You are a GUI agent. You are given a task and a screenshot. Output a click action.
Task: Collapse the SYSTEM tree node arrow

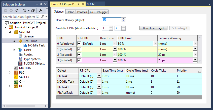[10, 32]
